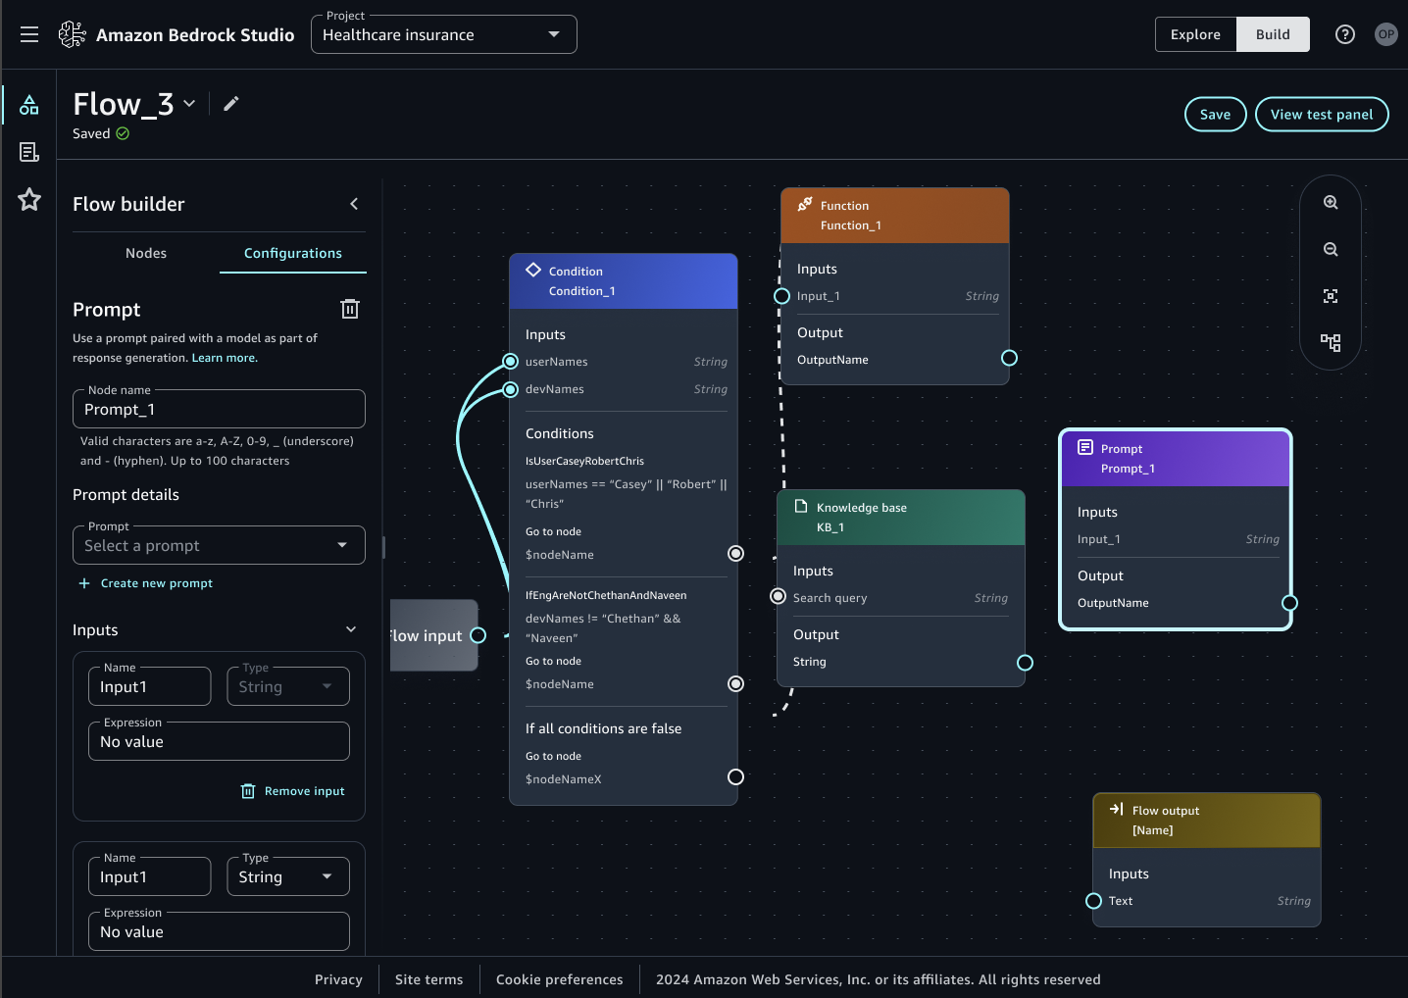Select the Configurations tab

[x=292, y=253]
